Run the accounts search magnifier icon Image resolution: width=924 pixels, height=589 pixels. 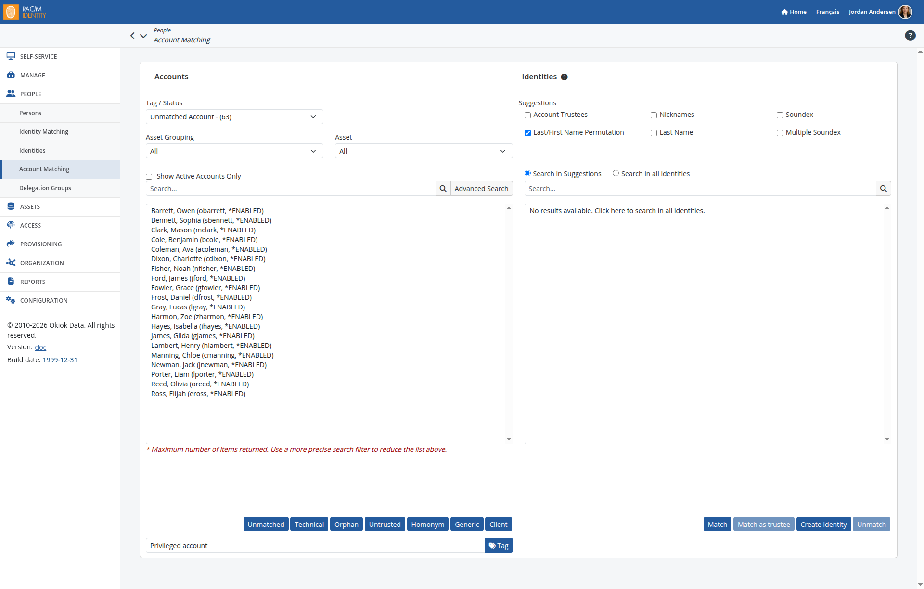(443, 189)
